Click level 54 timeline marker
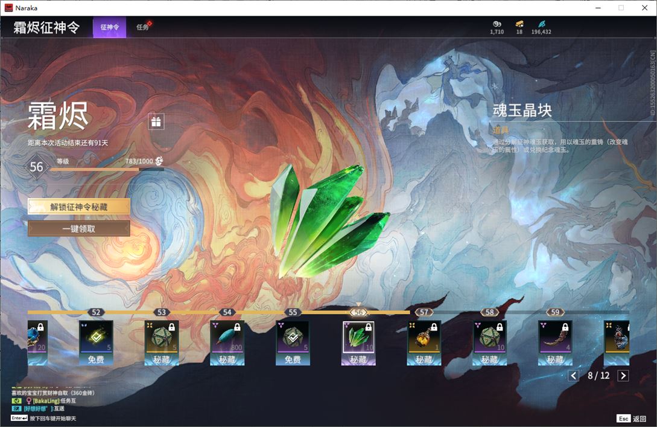 point(227,312)
